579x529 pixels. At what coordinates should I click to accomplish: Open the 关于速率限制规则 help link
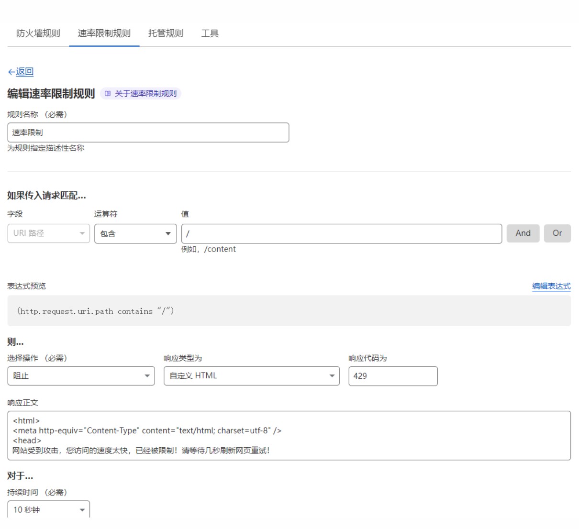click(145, 94)
